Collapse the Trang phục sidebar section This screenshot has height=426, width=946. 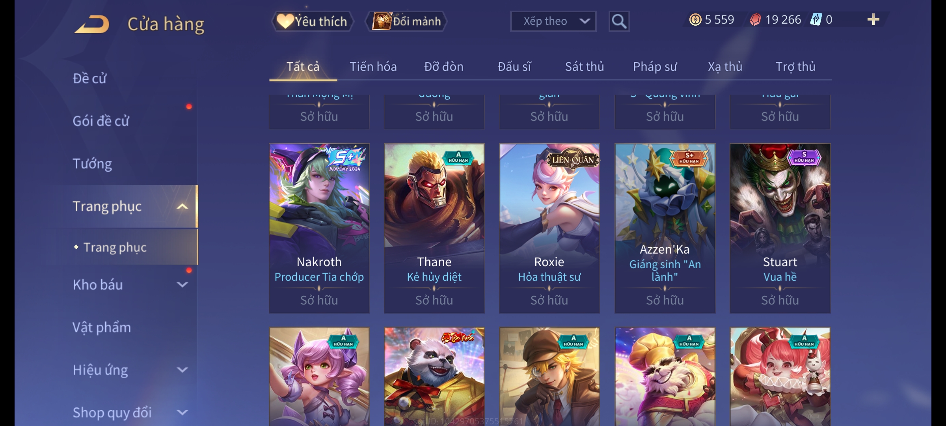(x=182, y=206)
